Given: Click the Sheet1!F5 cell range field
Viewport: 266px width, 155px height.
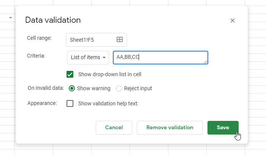Looking at the screenshot, I should tap(91, 39).
